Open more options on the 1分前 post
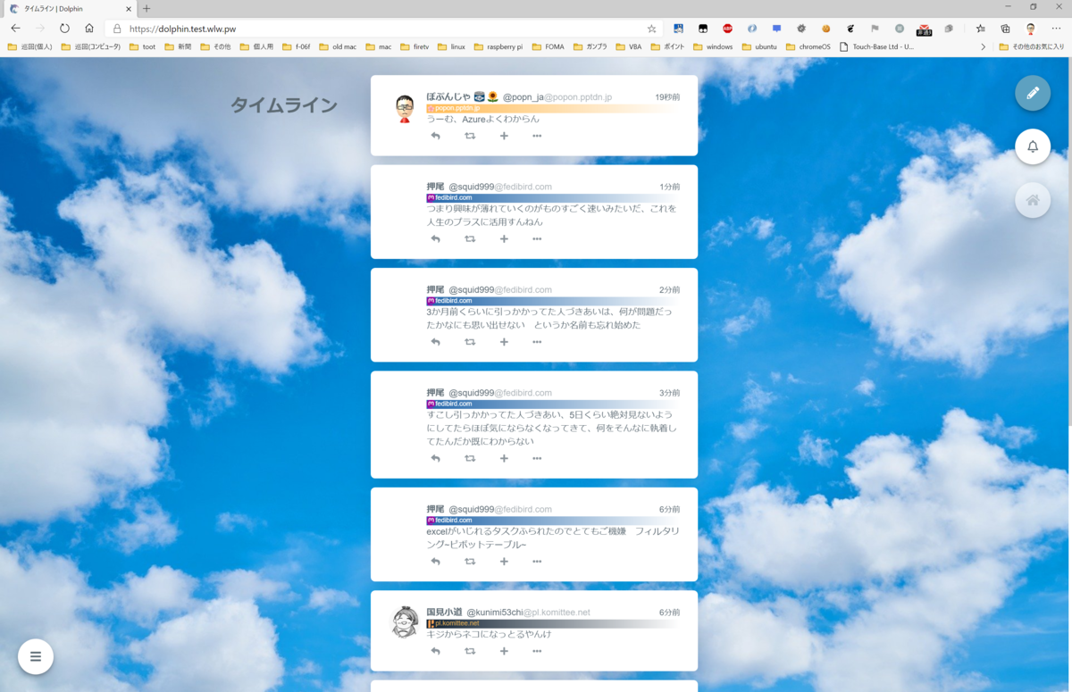1072x692 pixels. pyautogui.click(x=537, y=238)
